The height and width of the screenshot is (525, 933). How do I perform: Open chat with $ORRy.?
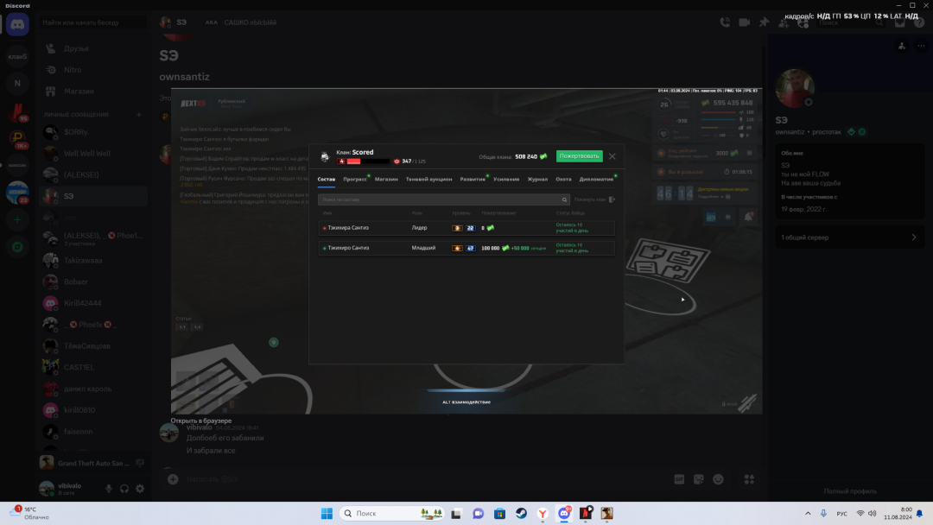(92, 132)
